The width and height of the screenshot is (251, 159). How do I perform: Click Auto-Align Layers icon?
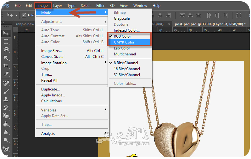[x=239, y=15]
